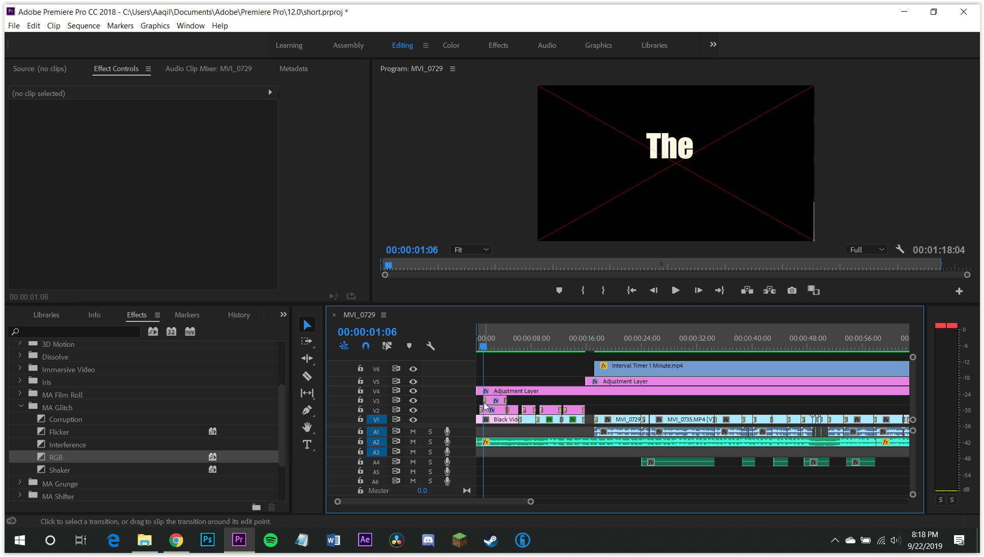Open the timeline wrench settings icon
The image size is (984, 557).
[430, 346]
